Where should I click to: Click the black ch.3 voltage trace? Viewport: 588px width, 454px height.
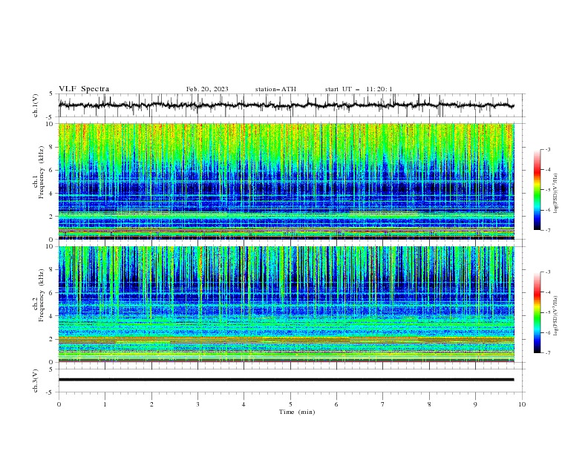click(x=286, y=380)
